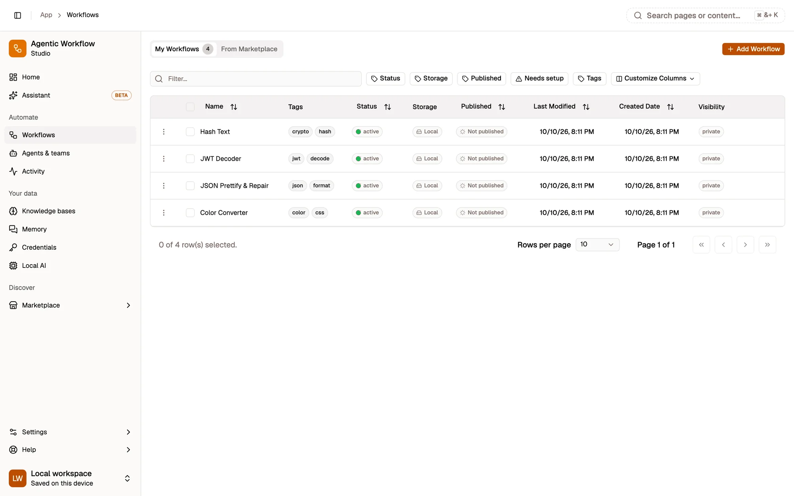This screenshot has width=794, height=496.
Task: Click the Settings sliders icon
Action: click(x=13, y=432)
